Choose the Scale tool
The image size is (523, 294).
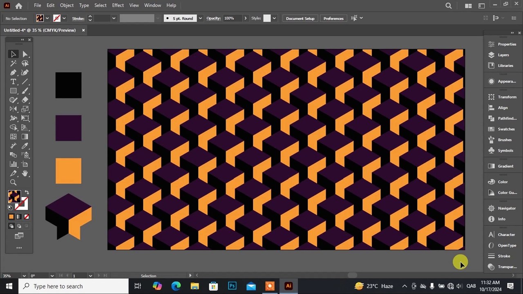25,109
